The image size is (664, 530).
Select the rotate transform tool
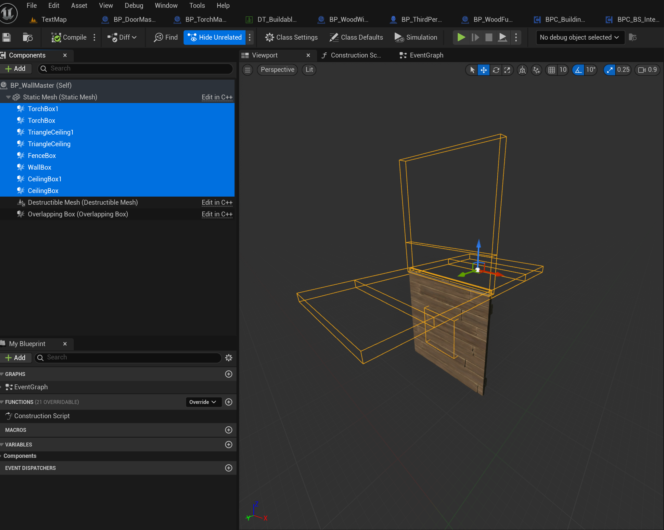pos(496,70)
